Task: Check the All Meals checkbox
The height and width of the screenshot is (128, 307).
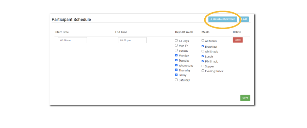Action: click(203, 41)
